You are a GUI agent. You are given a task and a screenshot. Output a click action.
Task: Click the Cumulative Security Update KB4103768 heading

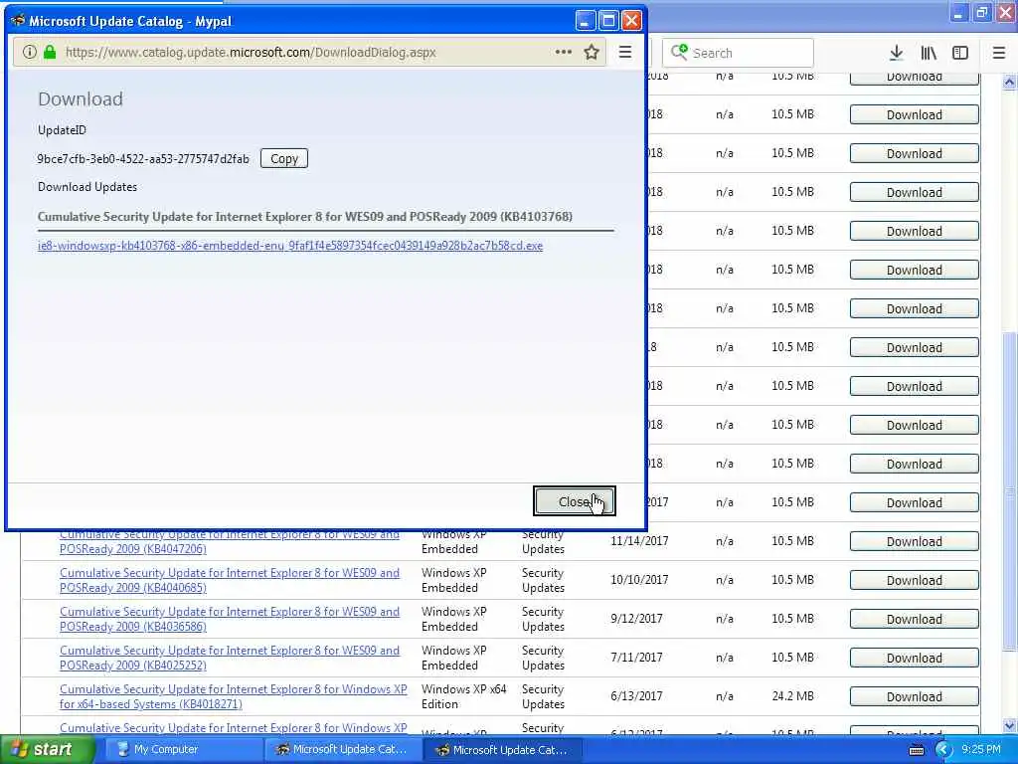click(304, 216)
